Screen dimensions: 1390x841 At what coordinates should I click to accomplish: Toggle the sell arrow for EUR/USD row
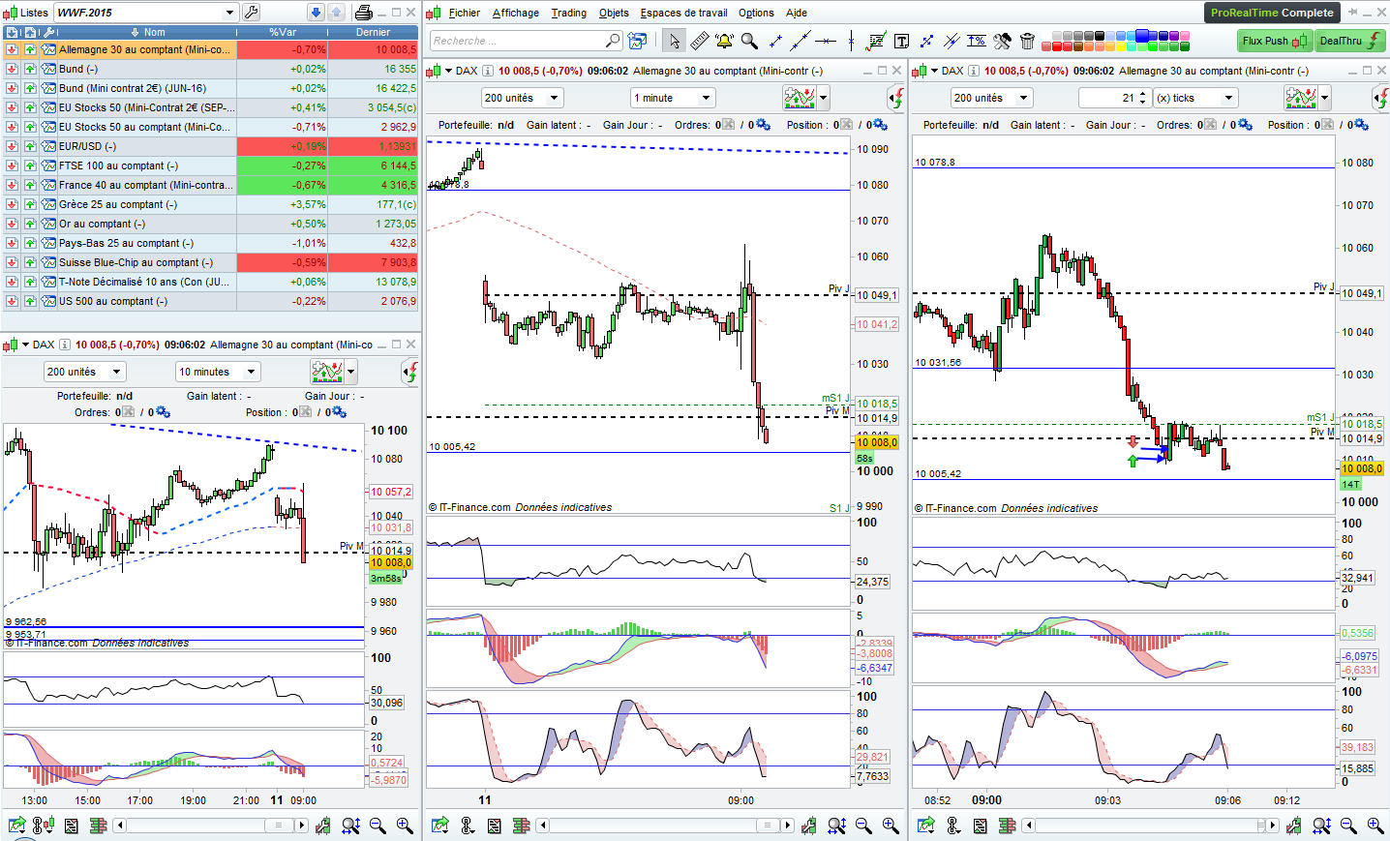(x=12, y=146)
